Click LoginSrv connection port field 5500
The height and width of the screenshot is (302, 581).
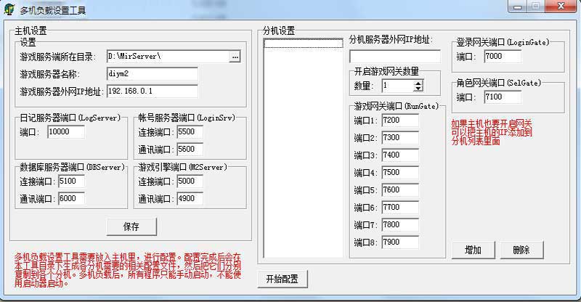[190, 132]
